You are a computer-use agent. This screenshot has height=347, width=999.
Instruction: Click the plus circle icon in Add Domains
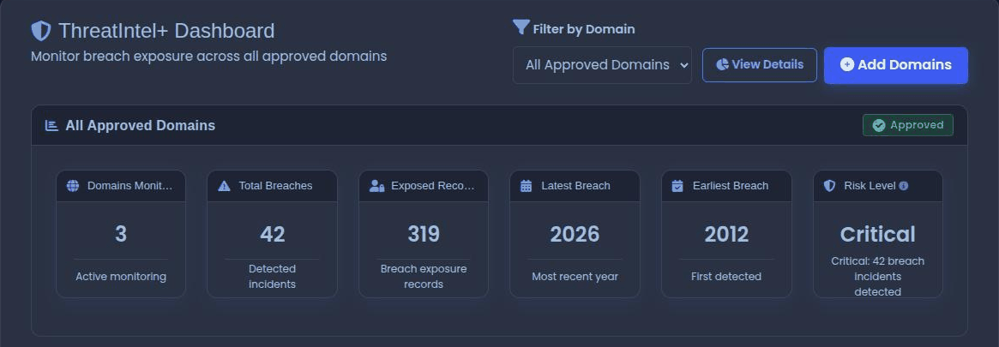846,64
